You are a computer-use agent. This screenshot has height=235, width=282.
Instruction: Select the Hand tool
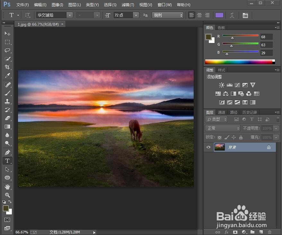point(7,187)
